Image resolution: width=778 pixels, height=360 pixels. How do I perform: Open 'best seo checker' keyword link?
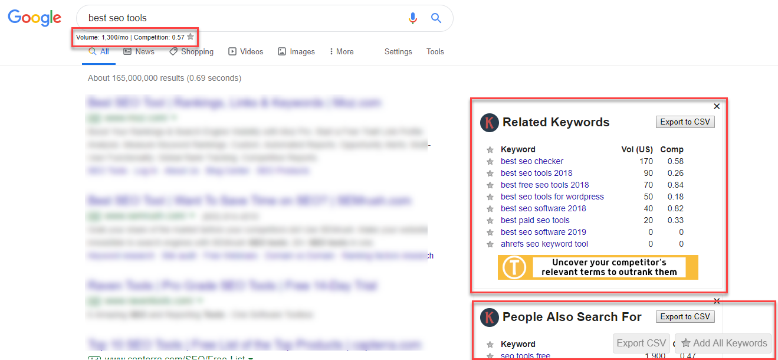pyautogui.click(x=532, y=162)
